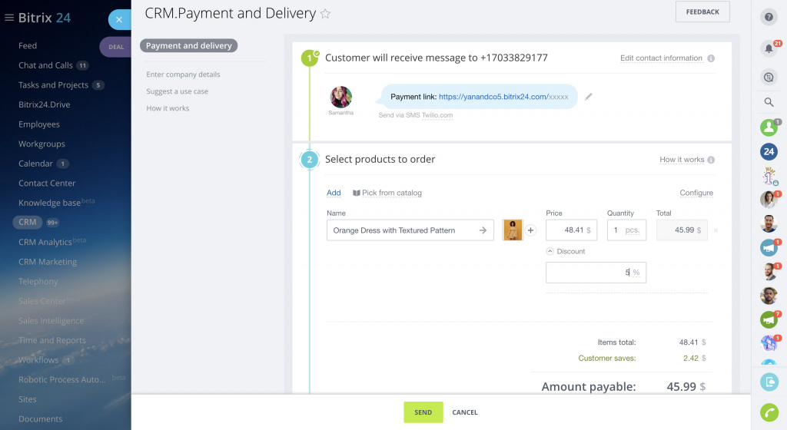Viewport: 787px width, 430px height.
Task: Click Pick from catalog link
Action: click(x=387, y=193)
